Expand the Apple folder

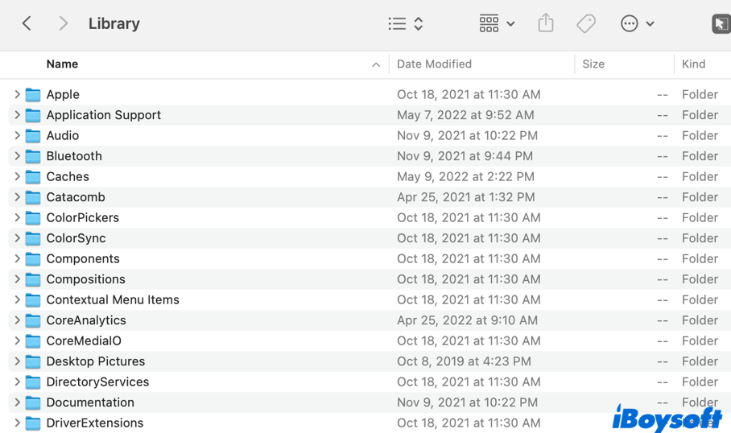(x=17, y=94)
